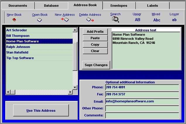Open the Envelopes tab
This screenshot has height=124, width=186.
click(x=119, y=6)
